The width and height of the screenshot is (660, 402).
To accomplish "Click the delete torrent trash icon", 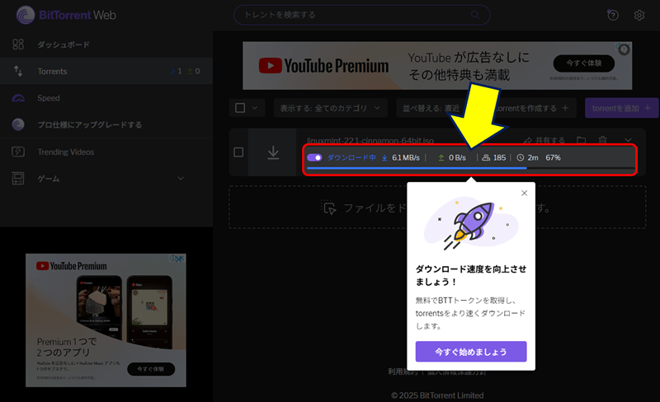I will 603,140.
